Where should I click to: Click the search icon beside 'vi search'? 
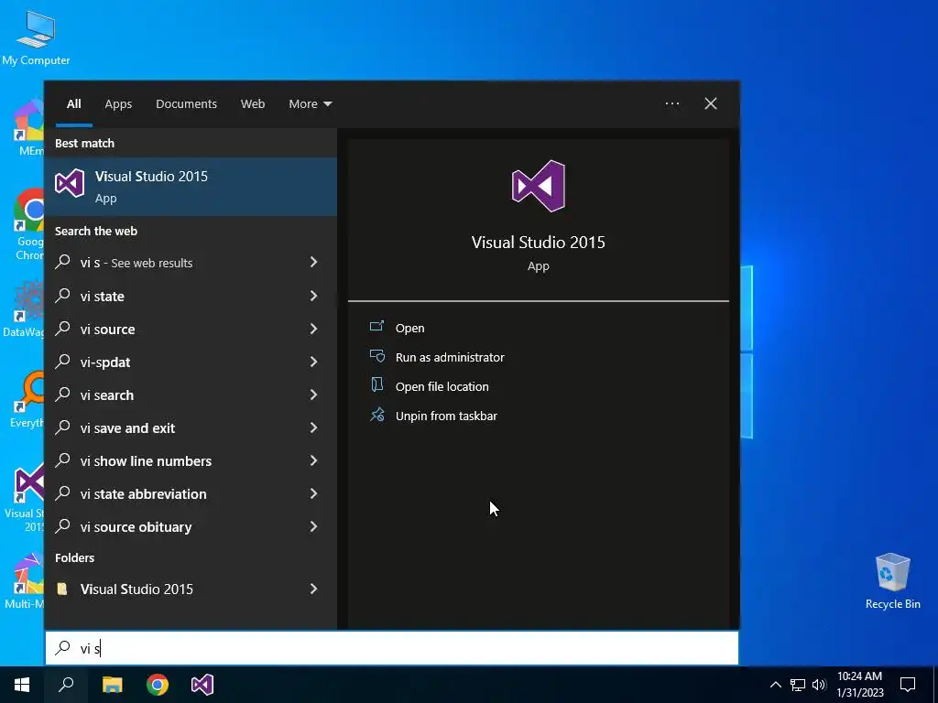[63, 395]
